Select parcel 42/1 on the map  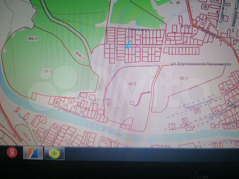(183, 78)
